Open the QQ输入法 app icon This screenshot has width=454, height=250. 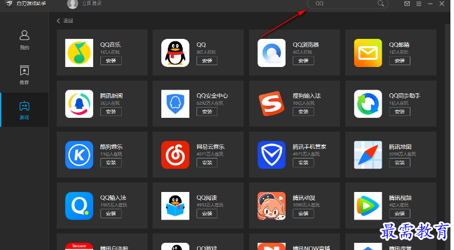click(x=79, y=206)
